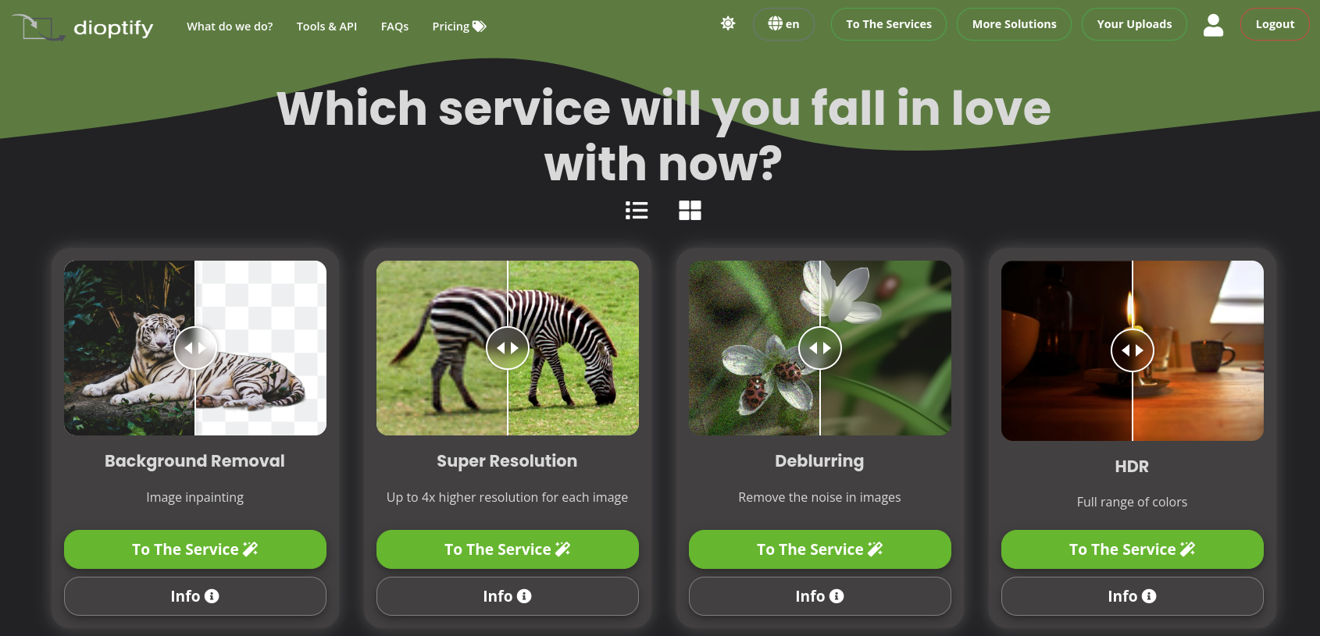Click the HDR comparison arrows handle
The image size is (1320, 636).
pos(1133,350)
